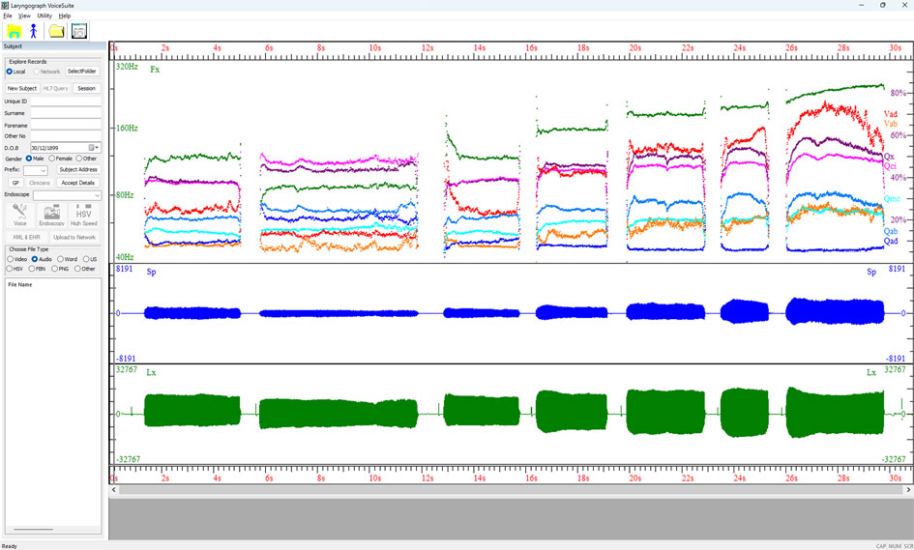Screen dimensions: 914x550
Task: Click the blue Qab legend label
Action: [x=891, y=231]
